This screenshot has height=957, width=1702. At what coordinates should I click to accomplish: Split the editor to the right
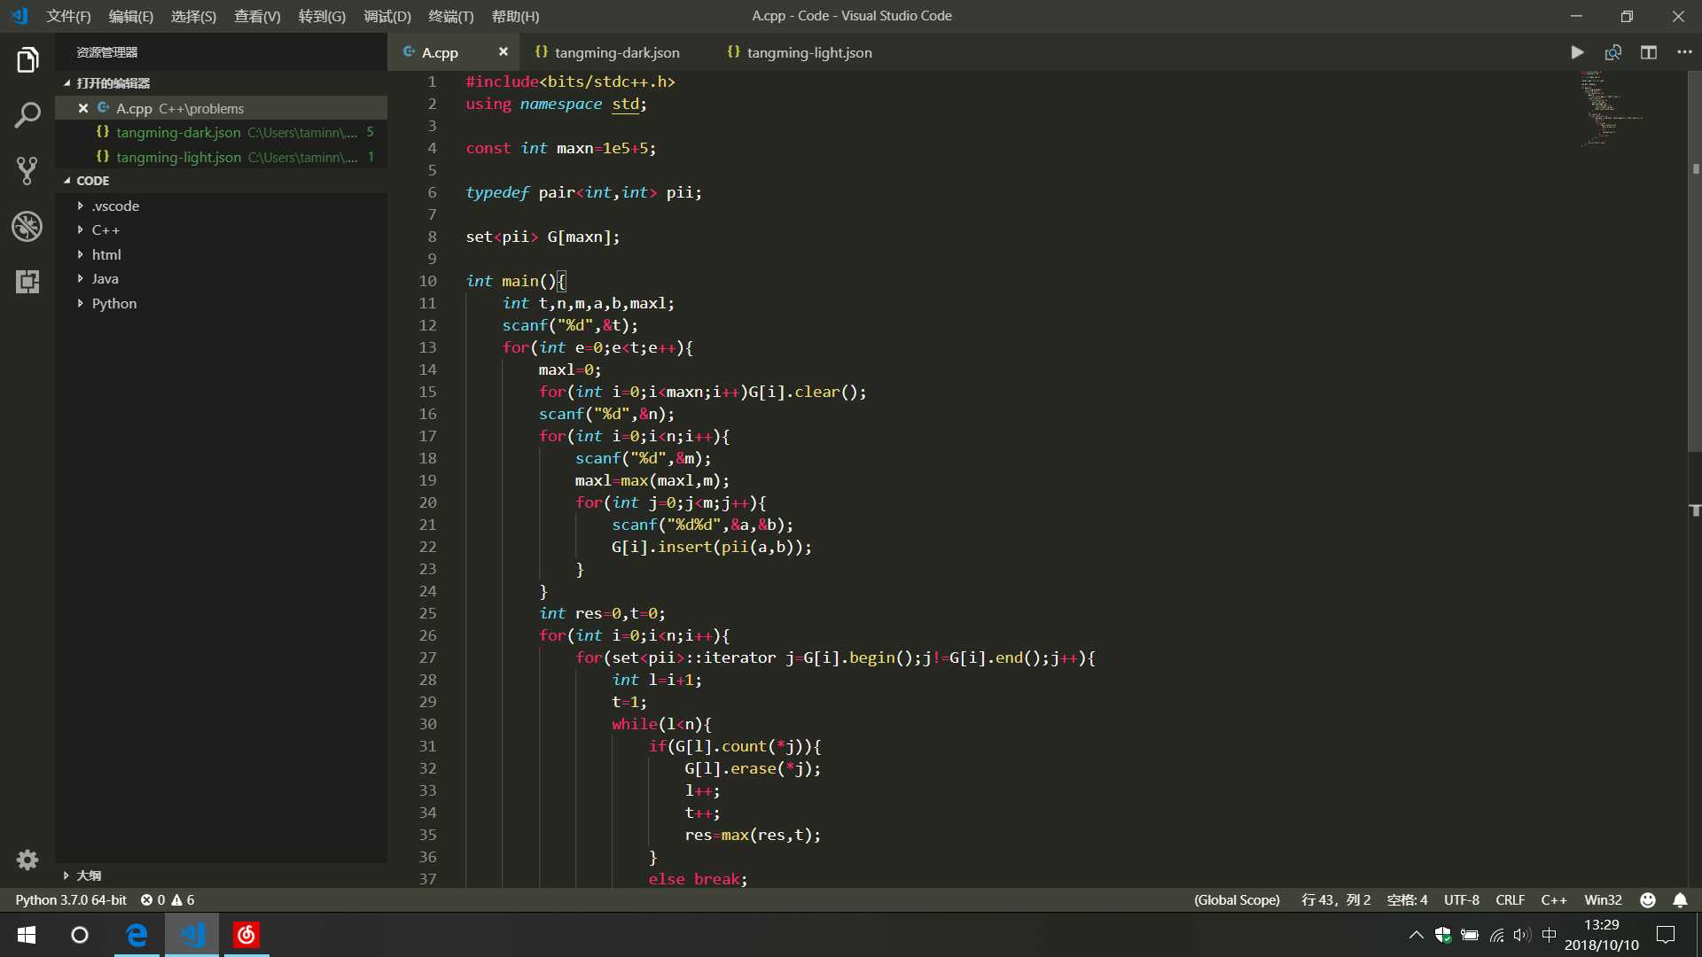pyautogui.click(x=1649, y=52)
